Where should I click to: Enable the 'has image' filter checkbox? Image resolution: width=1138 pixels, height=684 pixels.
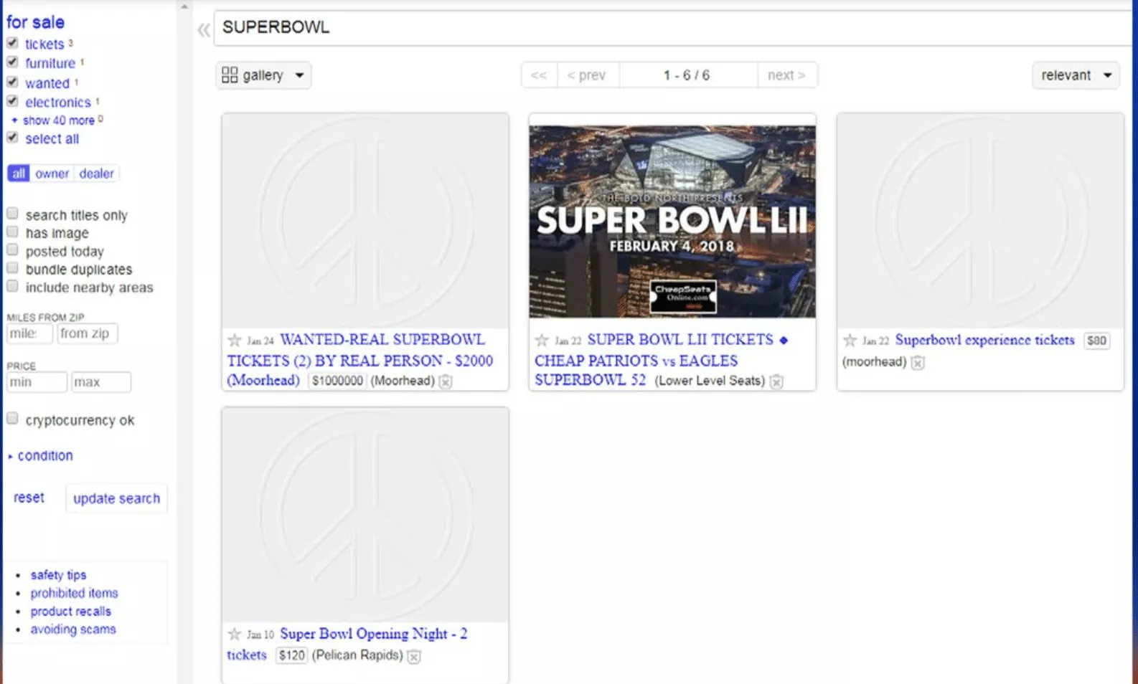pyautogui.click(x=12, y=232)
